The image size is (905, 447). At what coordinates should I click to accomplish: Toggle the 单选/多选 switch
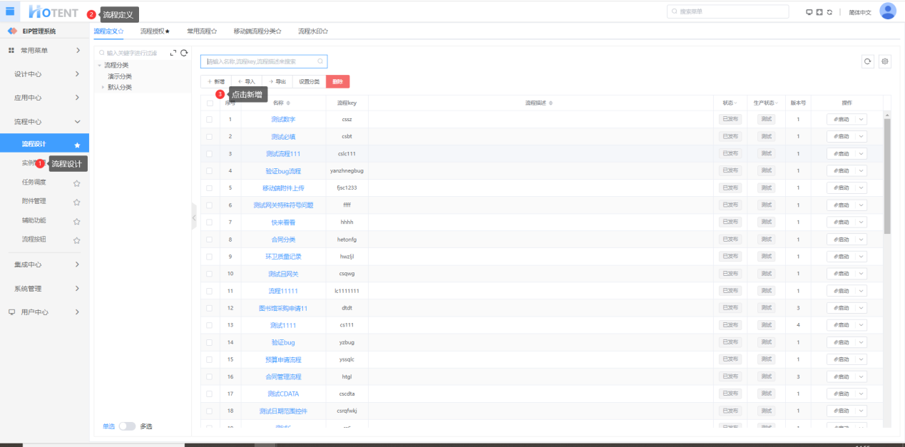pos(127,426)
